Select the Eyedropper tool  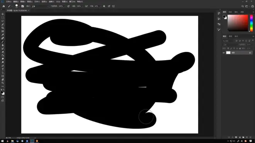click(x=3, y=35)
